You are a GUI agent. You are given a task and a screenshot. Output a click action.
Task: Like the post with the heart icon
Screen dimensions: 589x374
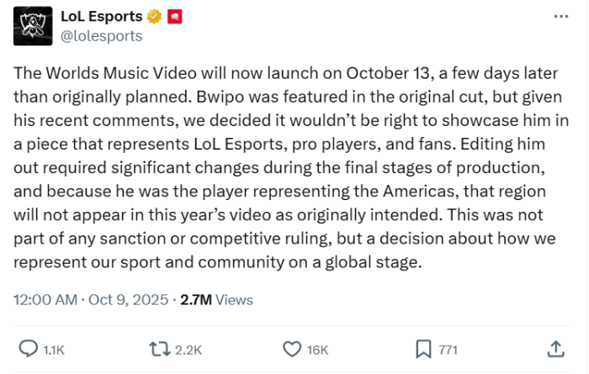pyautogui.click(x=292, y=348)
